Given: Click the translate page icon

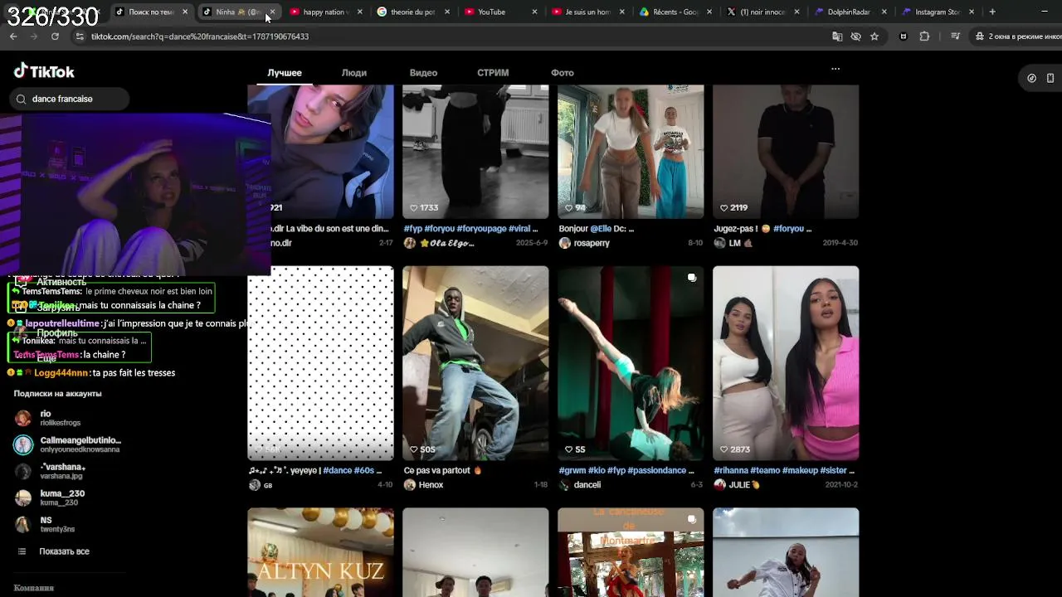Looking at the screenshot, I should click(x=837, y=36).
